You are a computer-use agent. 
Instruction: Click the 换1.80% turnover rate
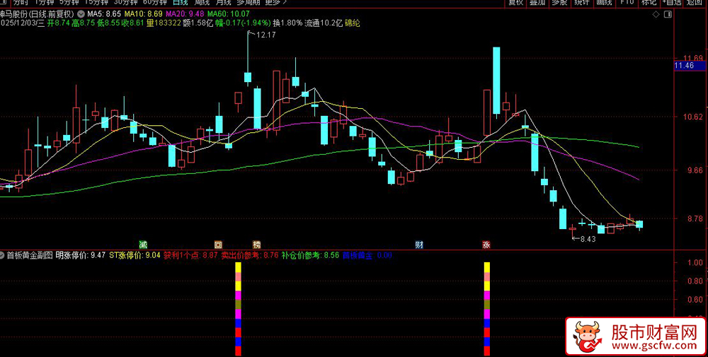point(288,23)
